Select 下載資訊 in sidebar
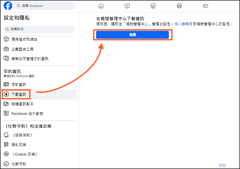Screen dimensions: 240x169 19,95
